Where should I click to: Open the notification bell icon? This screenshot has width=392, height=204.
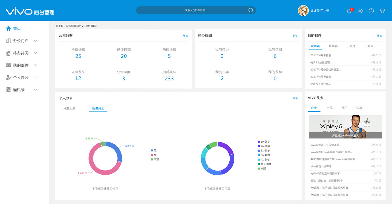[x=349, y=11]
